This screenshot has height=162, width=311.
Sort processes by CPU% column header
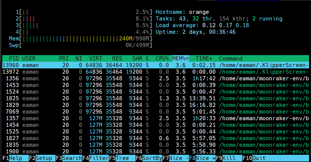[x=162, y=58]
